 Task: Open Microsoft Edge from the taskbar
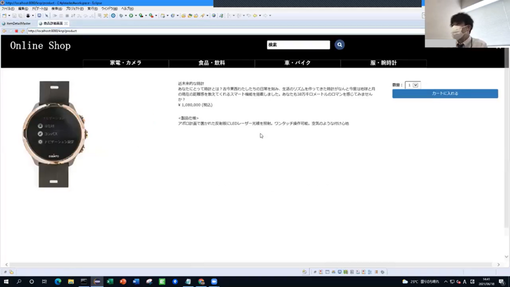coord(58,282)
